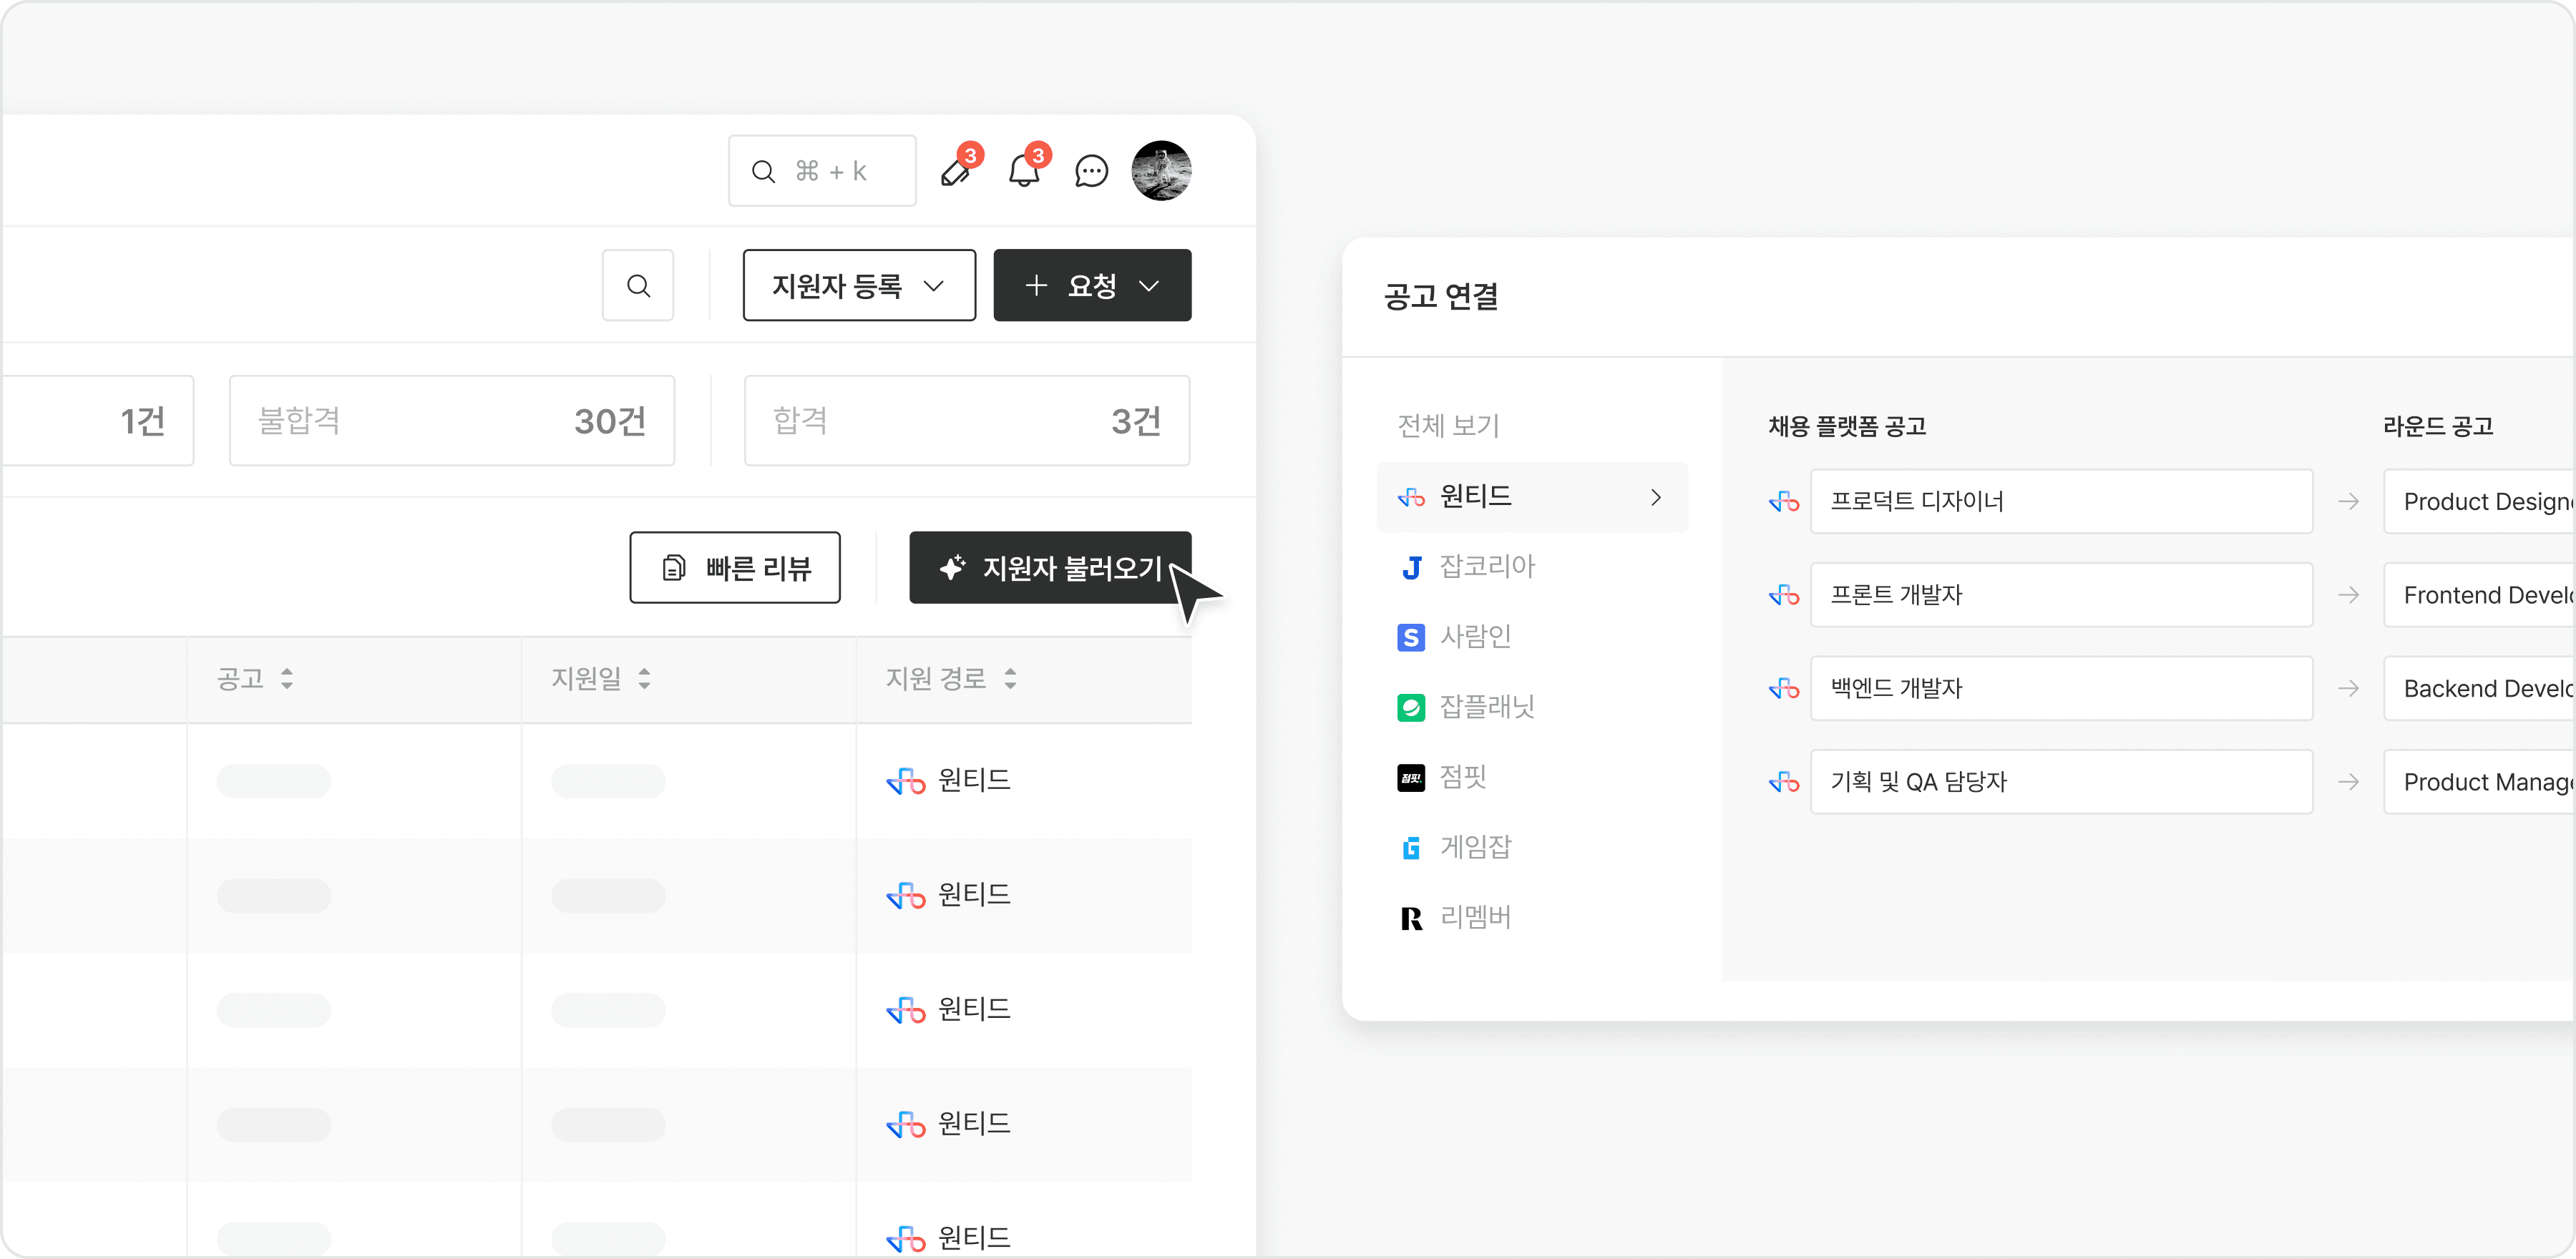Click the pencil edit icon with badge
The height and width of the screenshot is (1259, 2576).
pos(958,170)
